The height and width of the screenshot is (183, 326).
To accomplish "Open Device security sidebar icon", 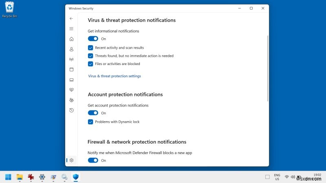I will coord(72,80).
